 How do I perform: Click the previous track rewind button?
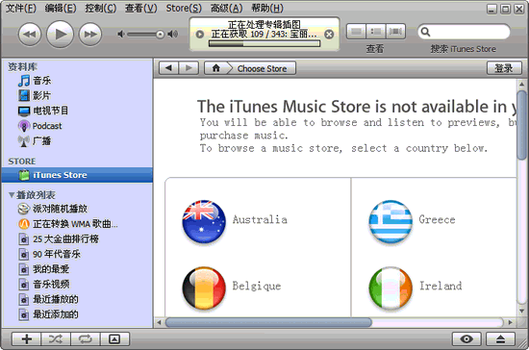[x=30, y=34]
